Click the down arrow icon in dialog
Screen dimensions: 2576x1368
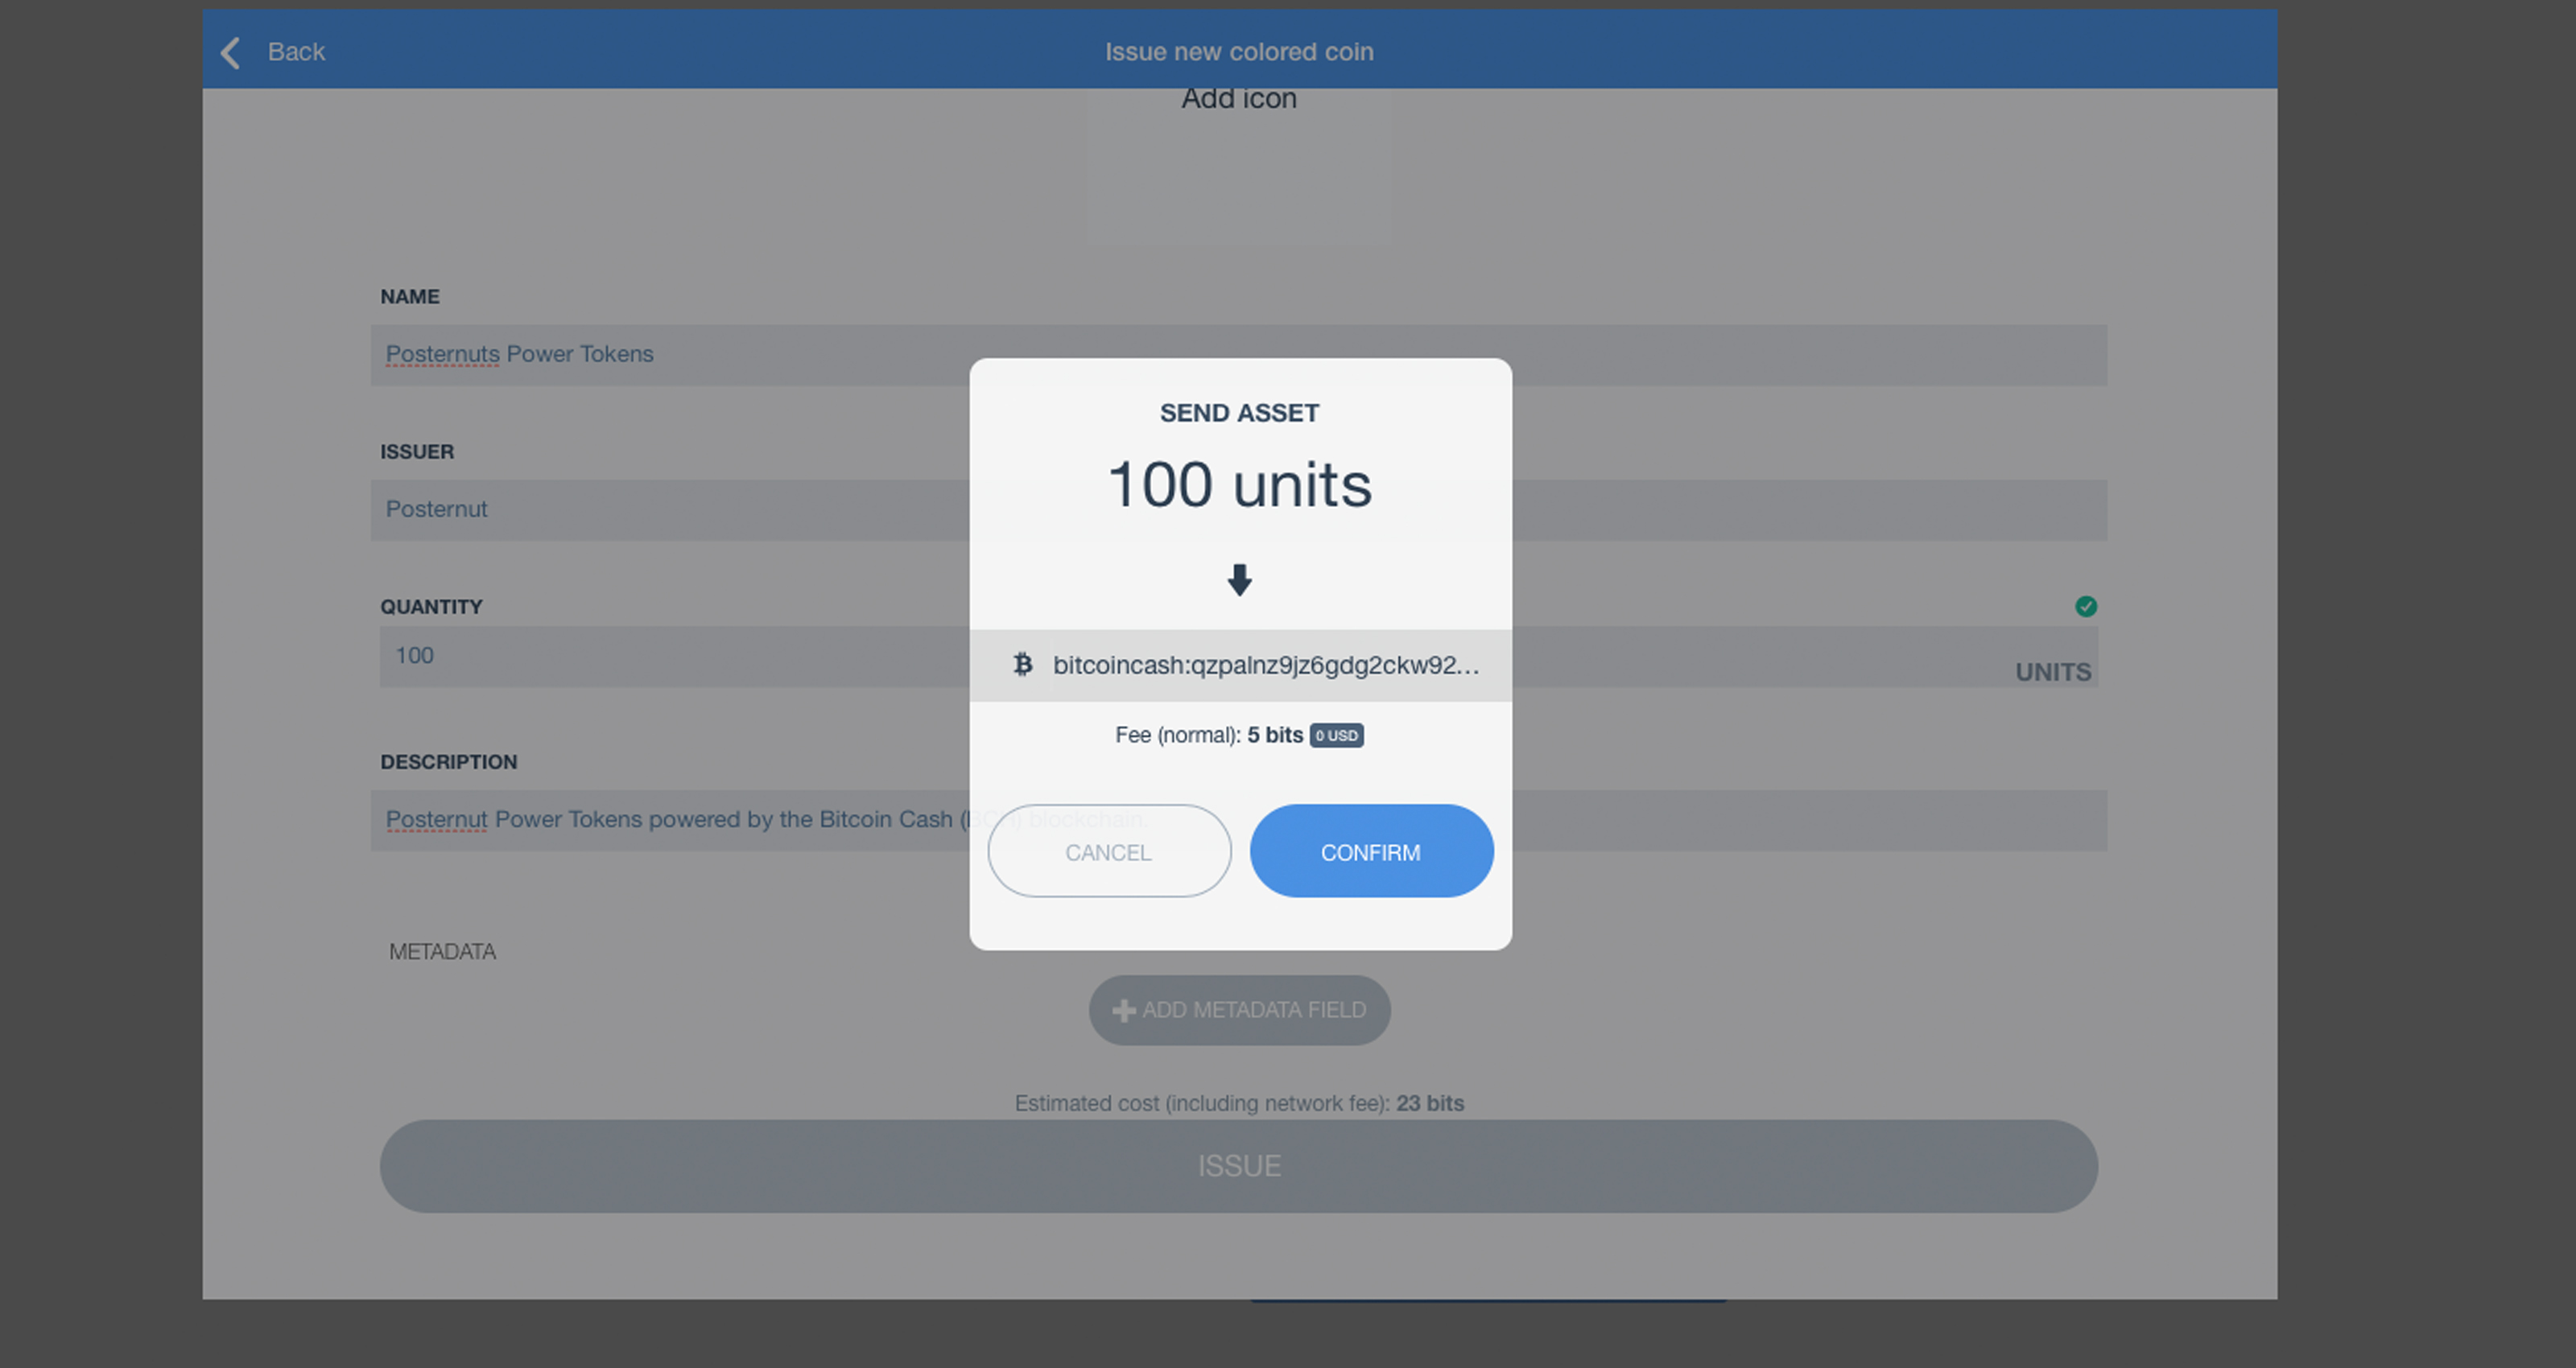click(x=1240, y=580)
